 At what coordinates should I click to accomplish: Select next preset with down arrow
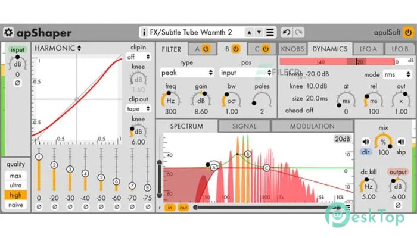click(x=259, y=32)
